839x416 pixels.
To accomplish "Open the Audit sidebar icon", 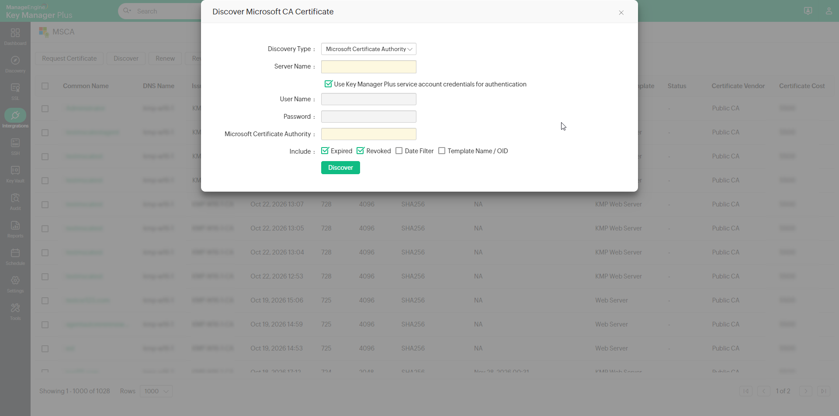I will click(x=15, y=201).
